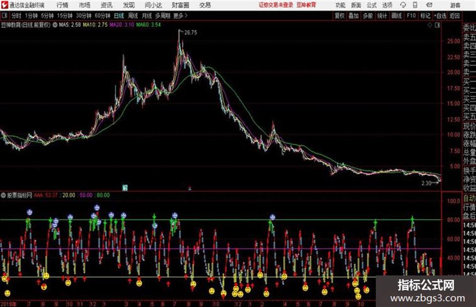Click the yellow 20.00 parameter value

tap(69, 195)
